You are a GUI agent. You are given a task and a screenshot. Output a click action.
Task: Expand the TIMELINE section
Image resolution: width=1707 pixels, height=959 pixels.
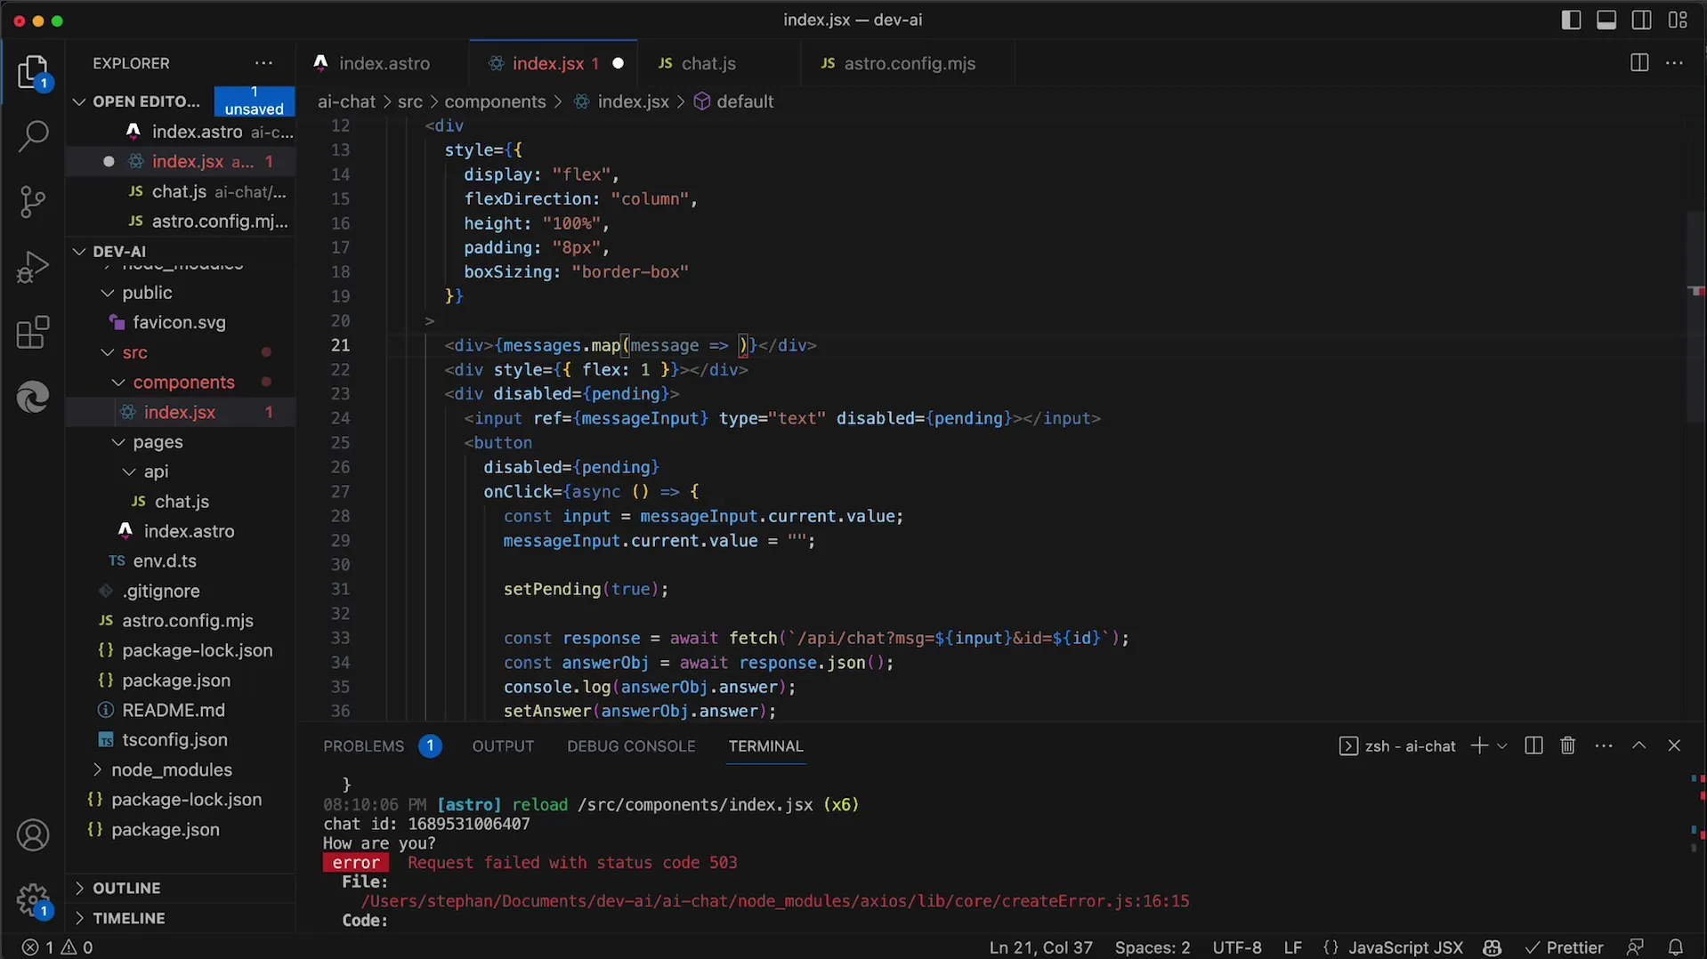129,918
